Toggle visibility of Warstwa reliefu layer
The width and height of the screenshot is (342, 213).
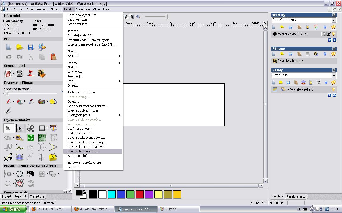pos(333,89)
